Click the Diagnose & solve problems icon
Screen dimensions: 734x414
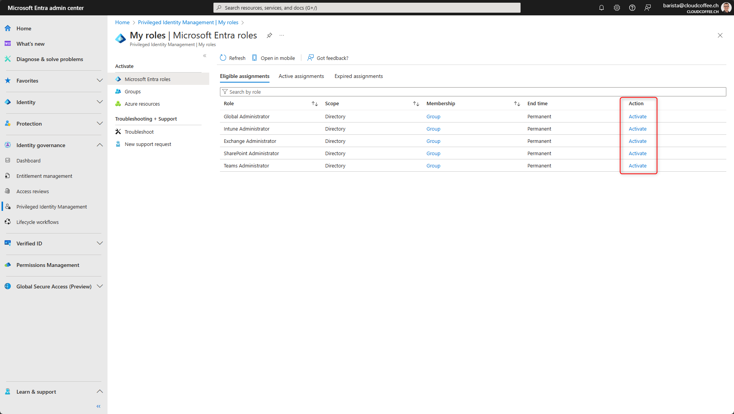pos(8,59)
